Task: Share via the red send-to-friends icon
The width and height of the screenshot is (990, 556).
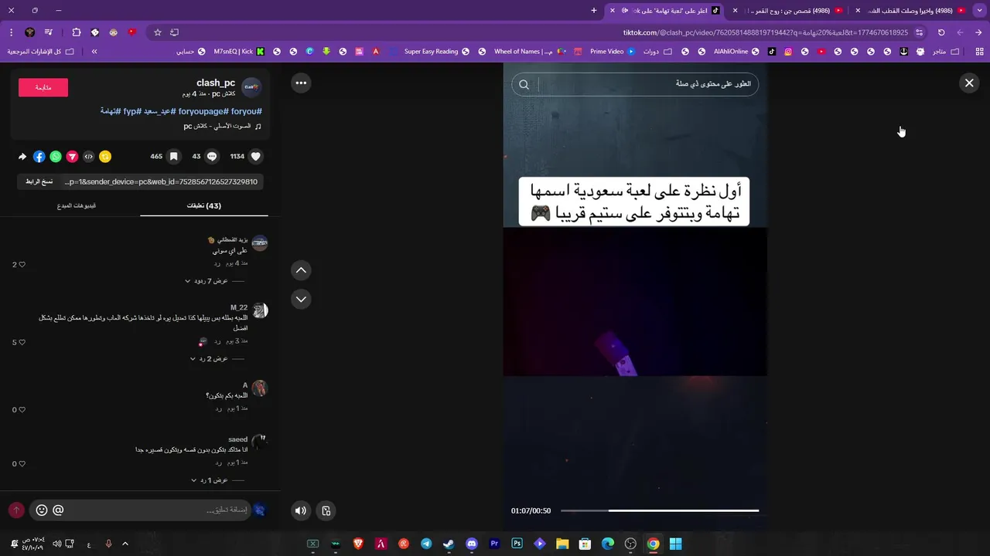Action: pos(72,156)
